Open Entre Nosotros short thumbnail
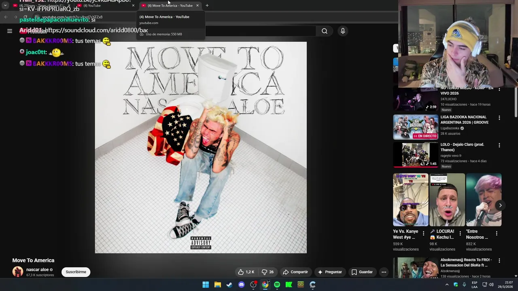 [484, 200]
